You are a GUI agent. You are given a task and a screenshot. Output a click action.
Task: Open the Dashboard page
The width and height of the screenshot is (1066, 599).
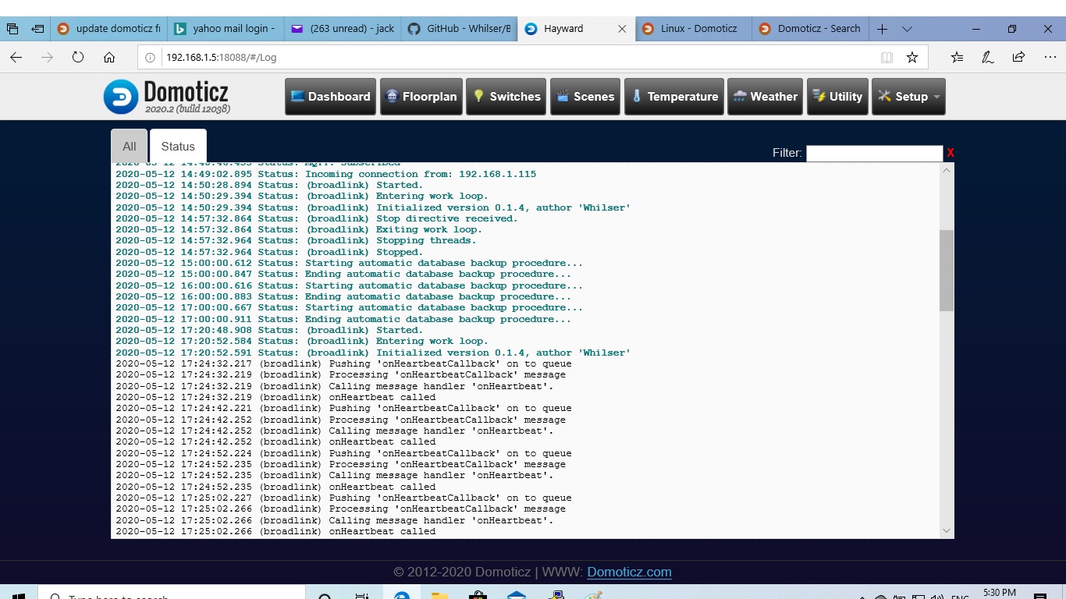coord(330,97)
